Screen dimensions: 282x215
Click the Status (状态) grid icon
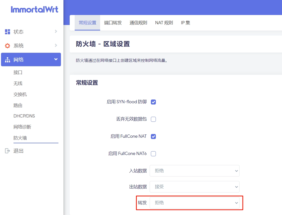pyautogui.click(x=7, y=31)
